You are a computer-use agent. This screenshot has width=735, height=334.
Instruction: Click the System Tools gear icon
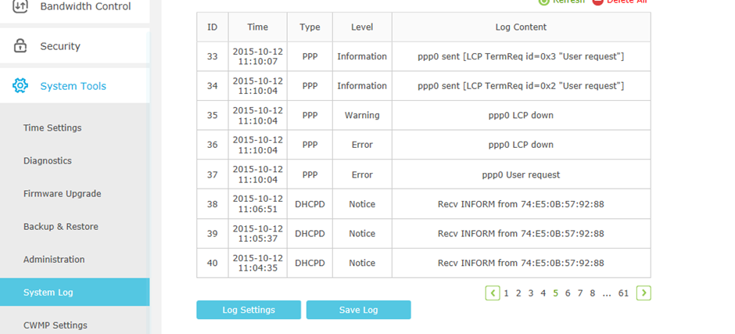[20, 86]
